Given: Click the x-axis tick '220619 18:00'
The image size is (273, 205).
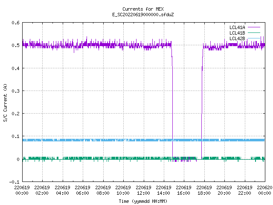Looking at the screenshot, I should coord(204,190).
